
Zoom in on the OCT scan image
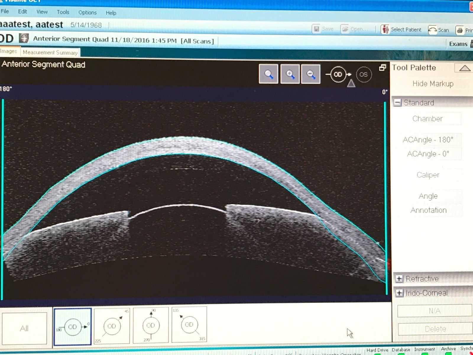coord(289,74)
